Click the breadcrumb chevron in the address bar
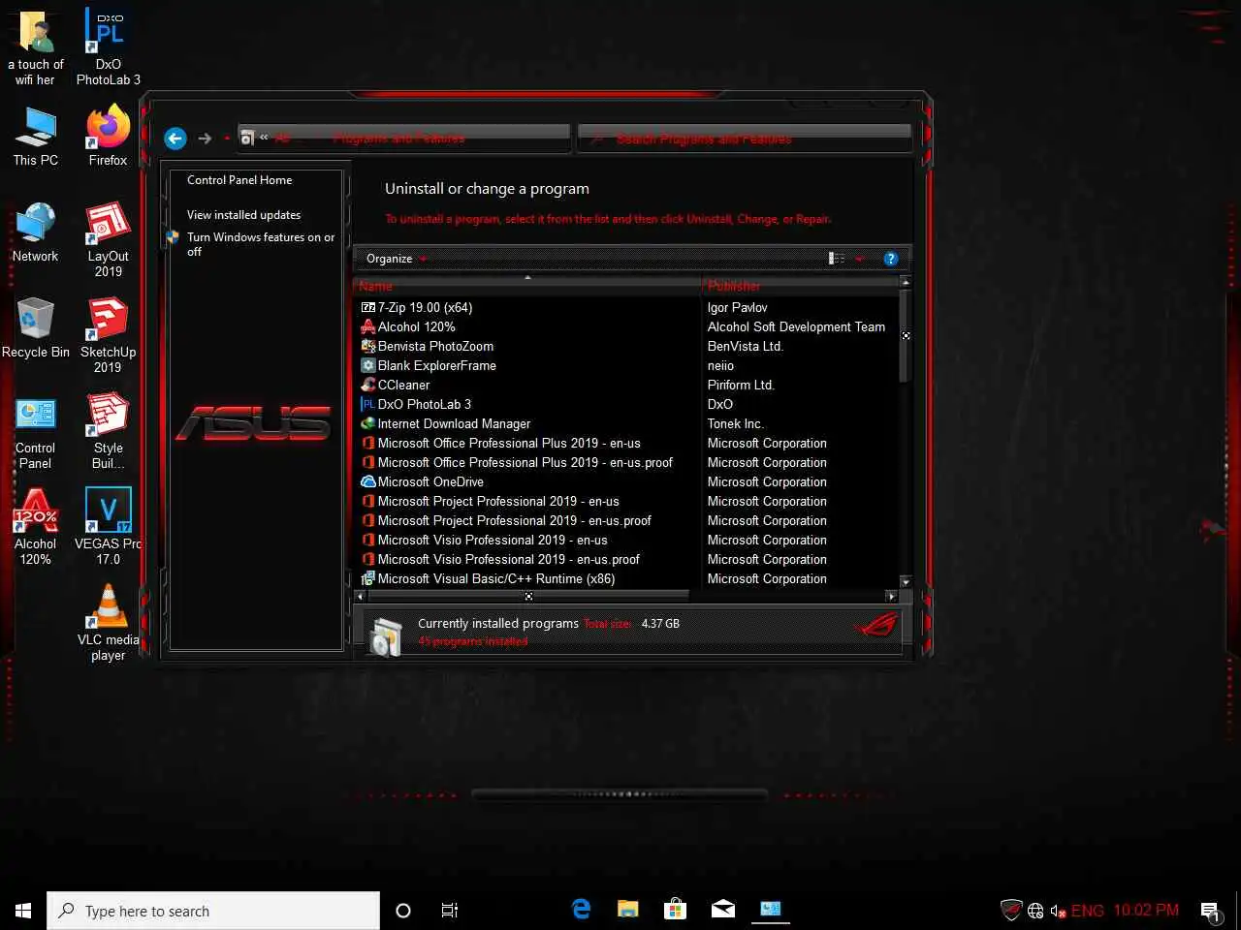 [x=264, y=138]
